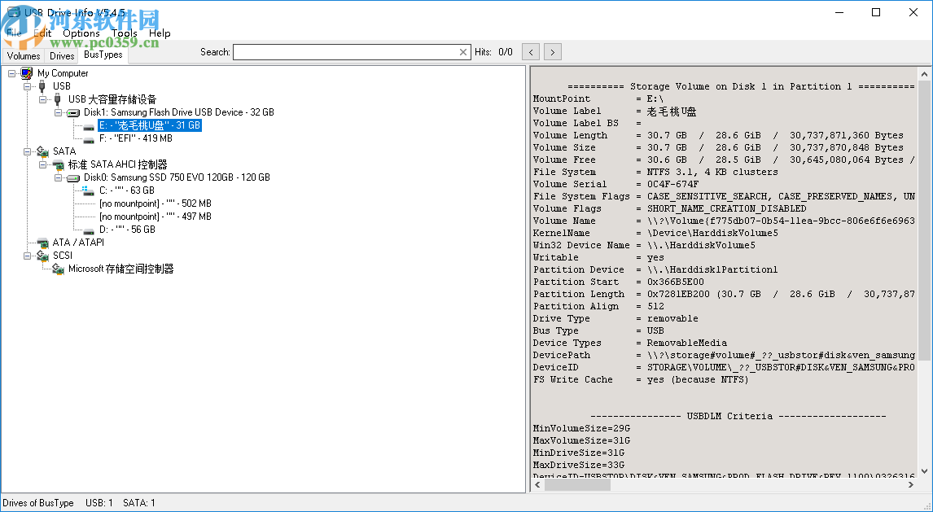Image resolution: width=933 pixels, height=512 pixels.
Task: Click the D: volume drive icon
Action: click(x=89, y=230)
